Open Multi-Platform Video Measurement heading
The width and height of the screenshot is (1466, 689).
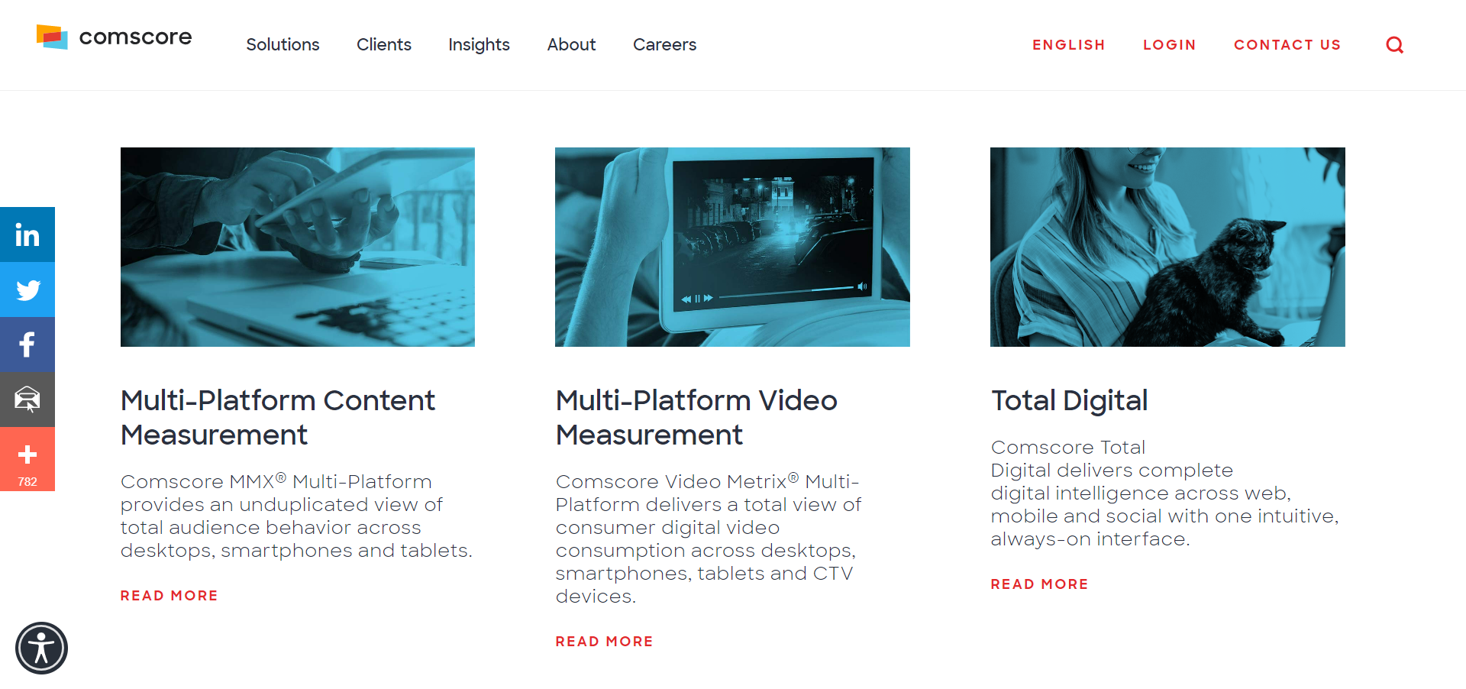[696, 417]
